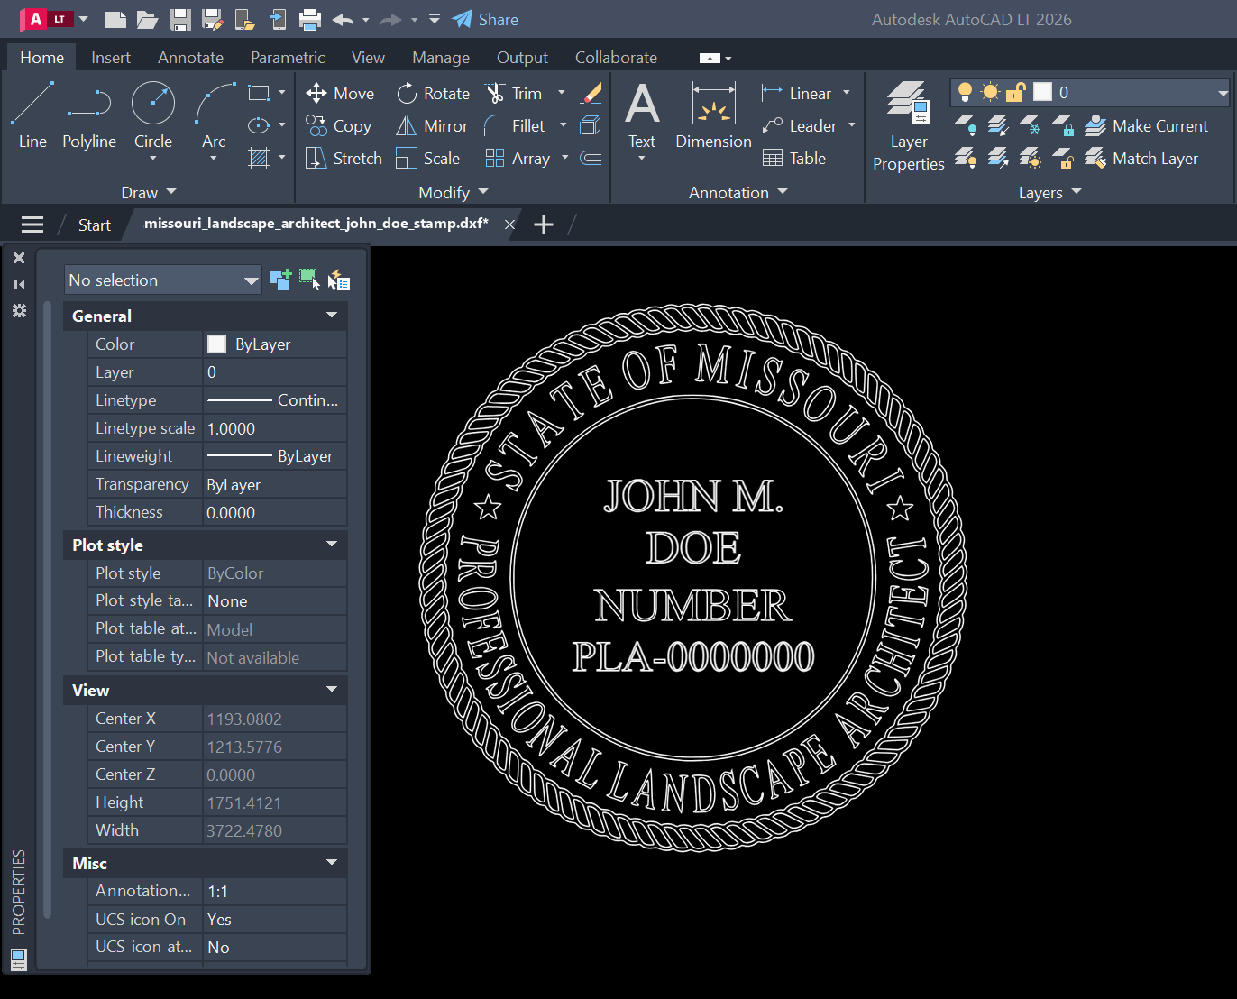Viewport: 1237px width, 999px height.
Task: Open Layer Properties manager
Action: tap(908, 126)
